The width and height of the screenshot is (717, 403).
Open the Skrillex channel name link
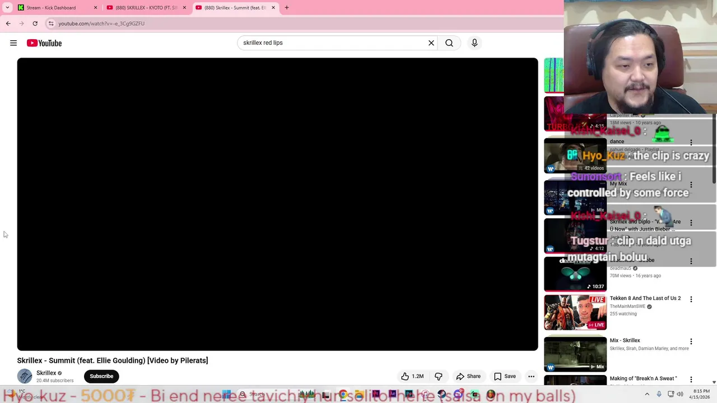(46, 373)
